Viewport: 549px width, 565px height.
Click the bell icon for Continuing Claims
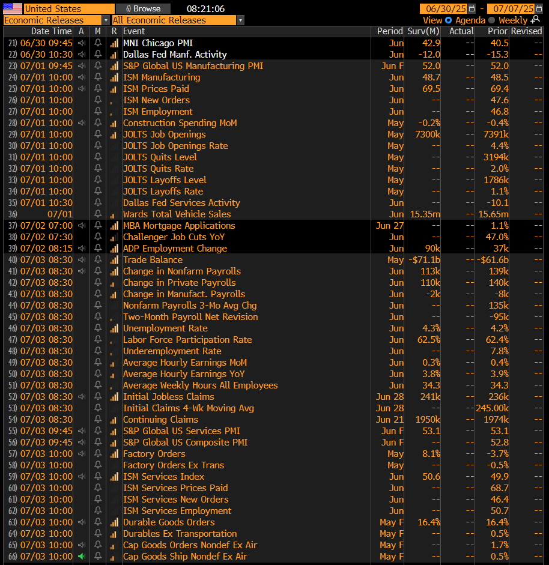tap(98, 420)
